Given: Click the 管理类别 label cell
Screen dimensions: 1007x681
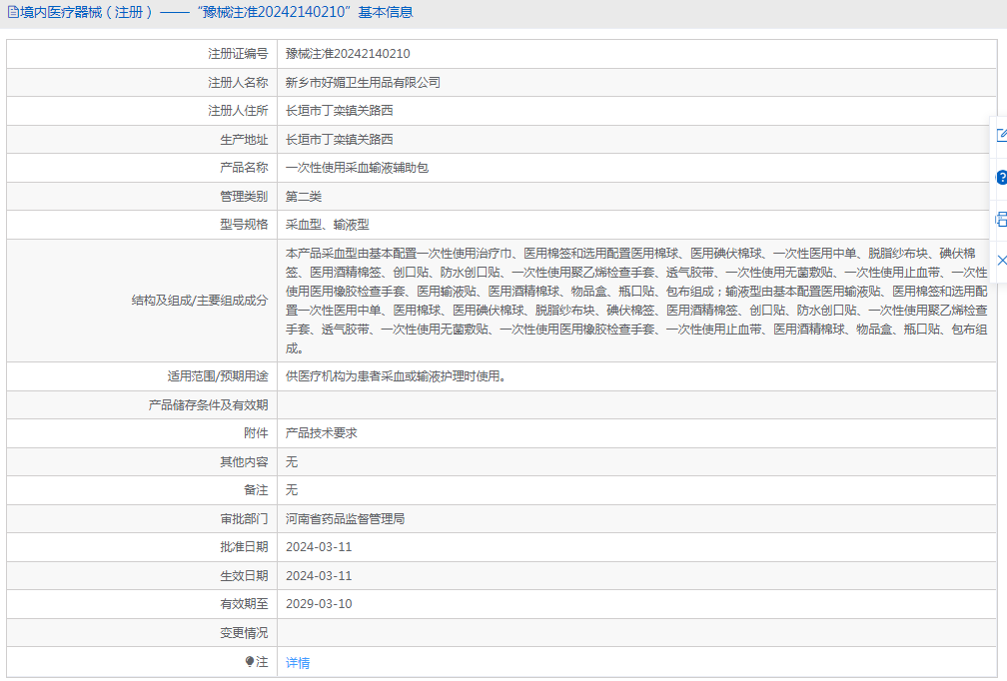Looking at the screenshot, I should [142, 197].
